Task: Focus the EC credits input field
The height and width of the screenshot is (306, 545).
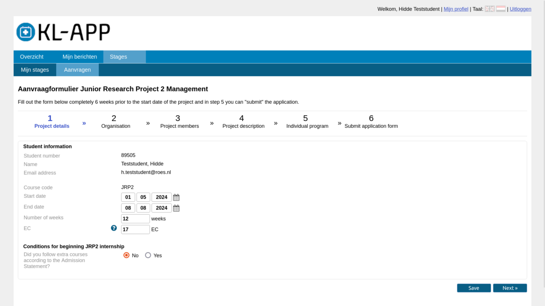Action: point(135,229)
